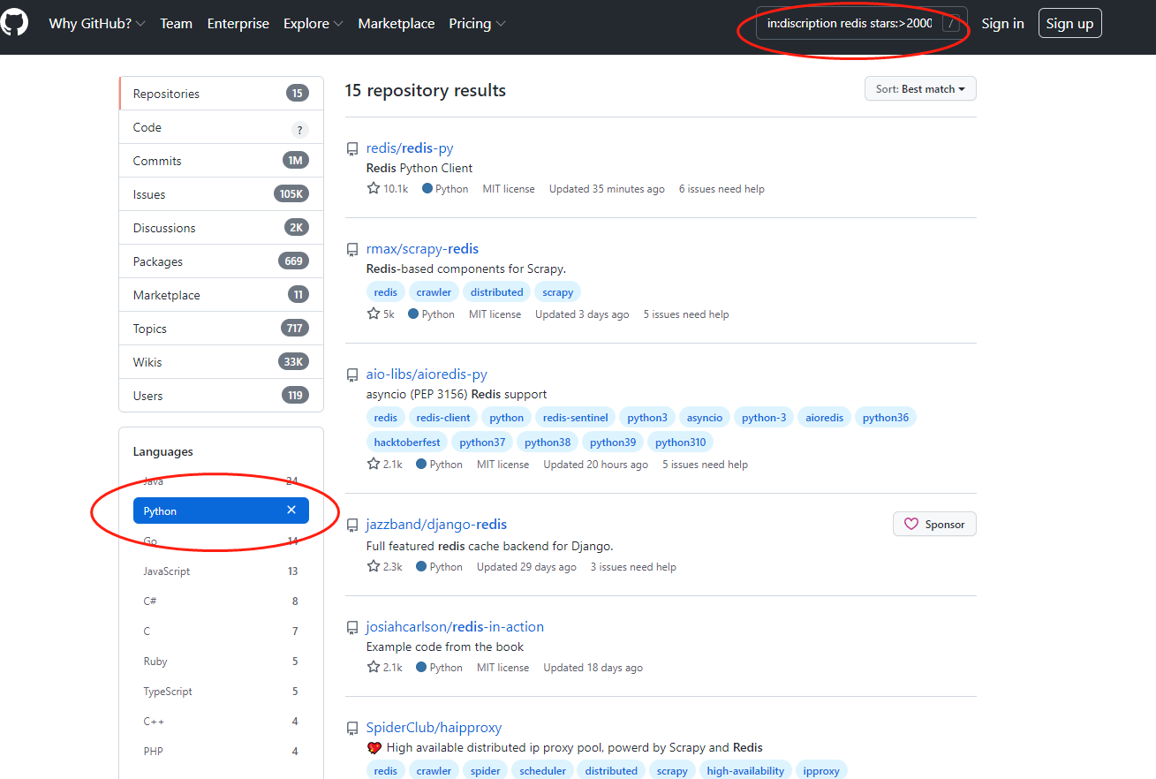This screenshot has height=779, width=1156.
Task: Click the repo icon beside SpiderClub/haipproxy
Action: coord(352,729)
